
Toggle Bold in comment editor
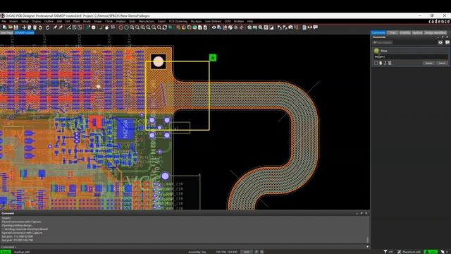pyautogui.click(x=381, y=63)
